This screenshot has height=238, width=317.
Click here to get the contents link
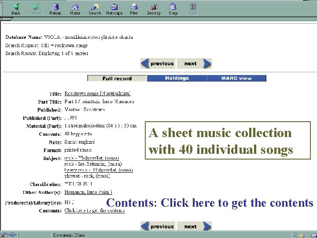(95, 211)
